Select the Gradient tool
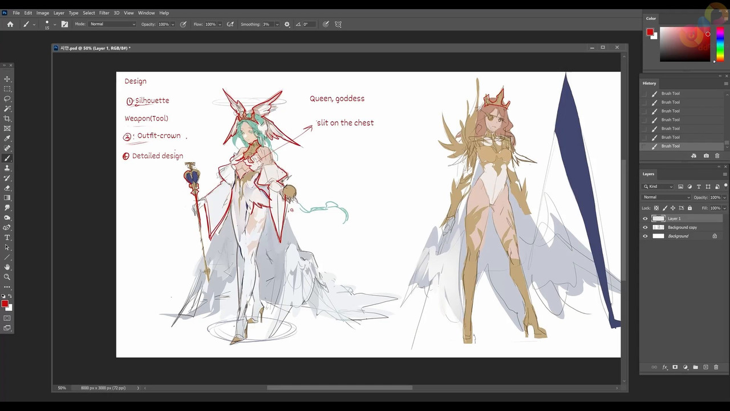730x411 pixels. tap(7, 198)
